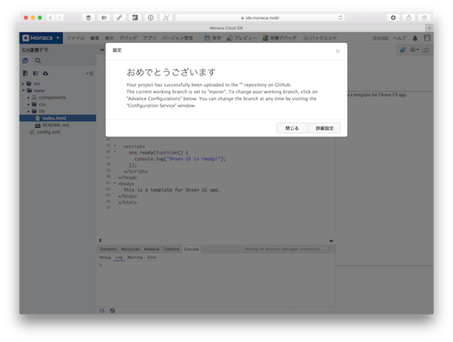The width and height of the screenshot is (453, 342).
Task: Reload the page in Safari
Action: [341, 17]
